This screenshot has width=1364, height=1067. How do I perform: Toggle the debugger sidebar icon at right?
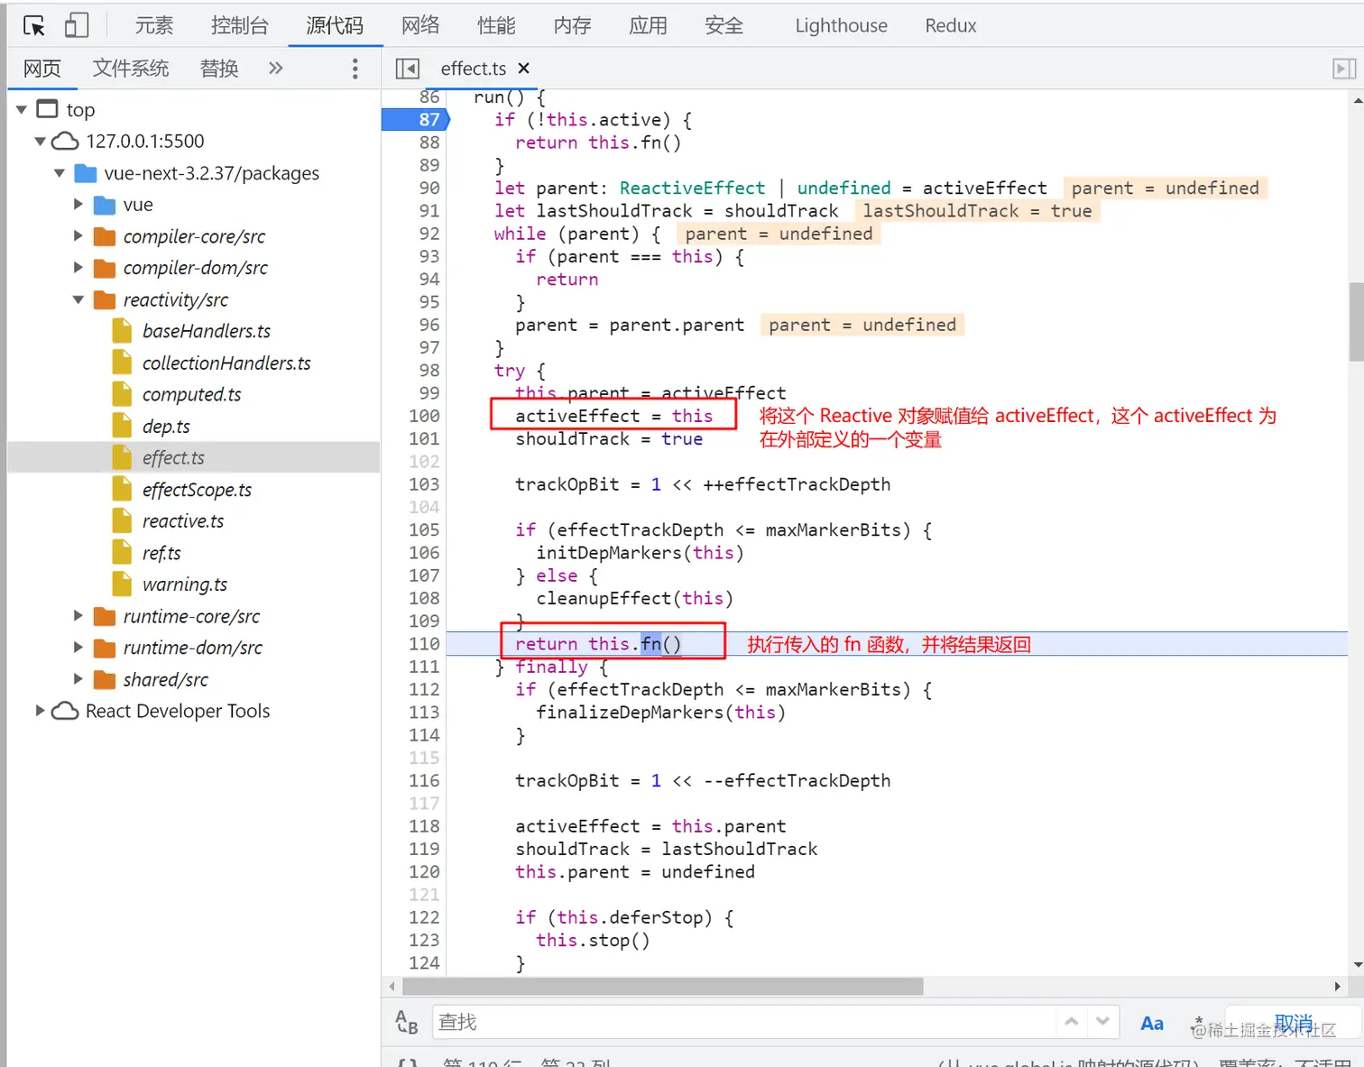[1344, 69]
